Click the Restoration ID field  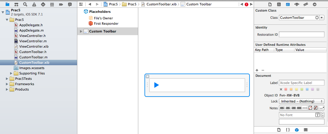(x=302, y=35)
